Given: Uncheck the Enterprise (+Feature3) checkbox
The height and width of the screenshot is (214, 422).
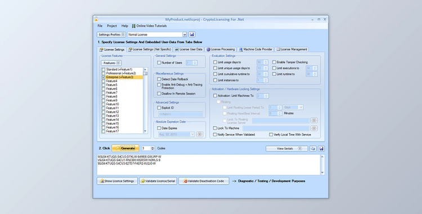Looking at the screenshot, I should pyautogui.click(x=104, y=77).
